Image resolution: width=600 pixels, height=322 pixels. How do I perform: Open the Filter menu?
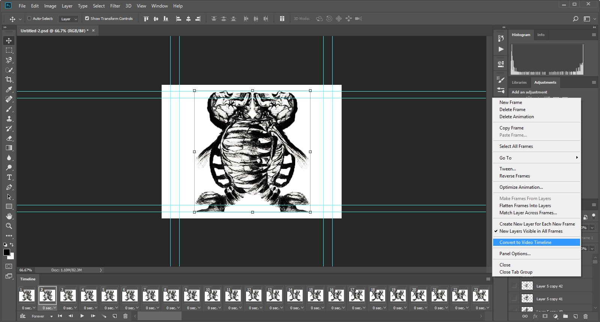click(115, 6)
